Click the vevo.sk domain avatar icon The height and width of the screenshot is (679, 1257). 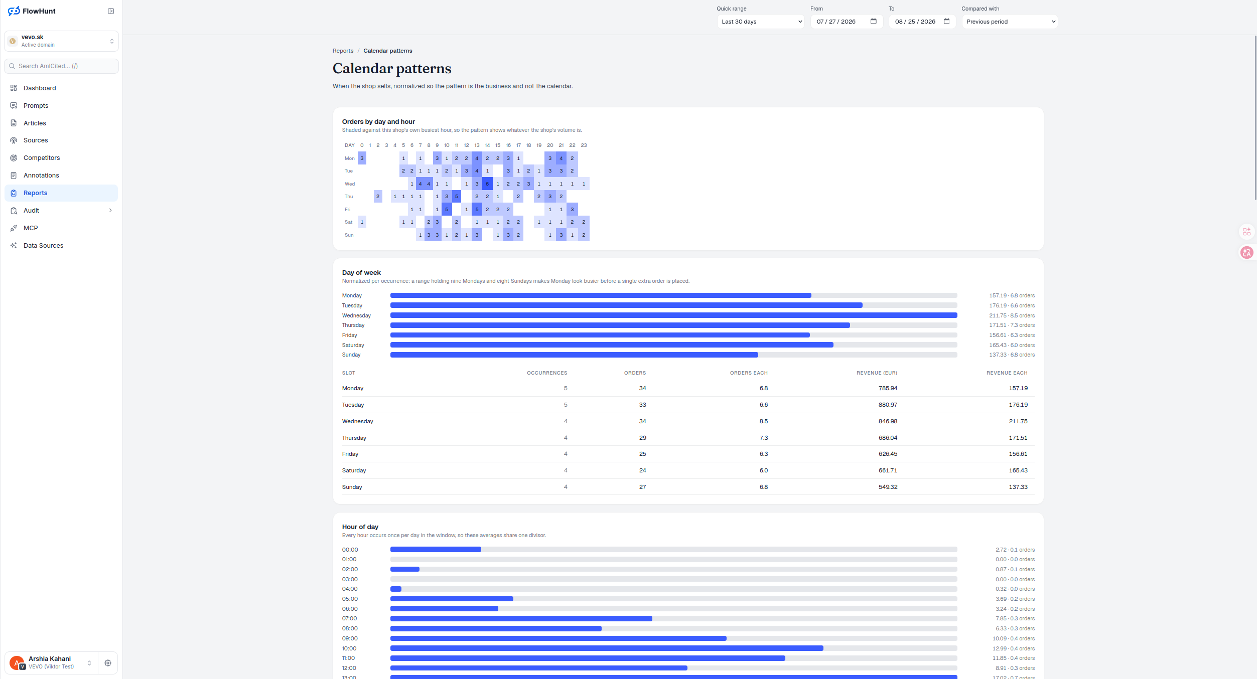pyautogui.click(x=13, y=41)
